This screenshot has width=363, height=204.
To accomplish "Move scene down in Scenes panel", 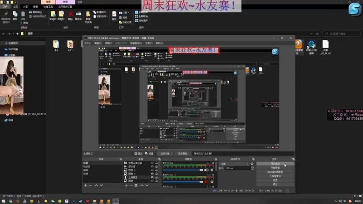I will (101, 185).
